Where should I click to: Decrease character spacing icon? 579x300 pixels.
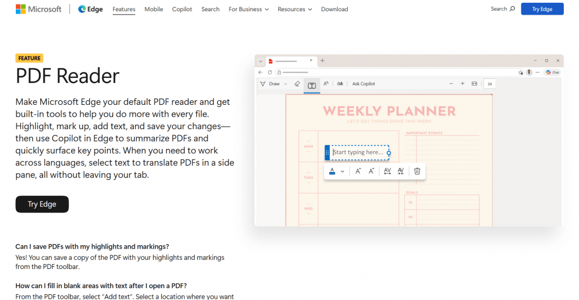point(401,171)
